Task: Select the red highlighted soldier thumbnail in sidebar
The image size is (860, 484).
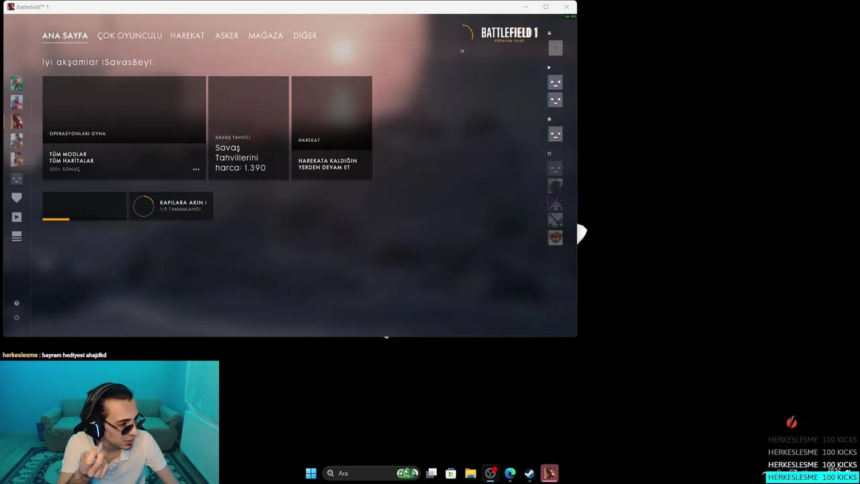Action: (17, 122)
